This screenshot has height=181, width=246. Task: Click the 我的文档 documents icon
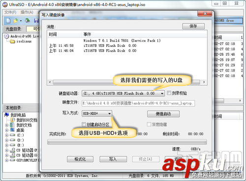point(12,125)
